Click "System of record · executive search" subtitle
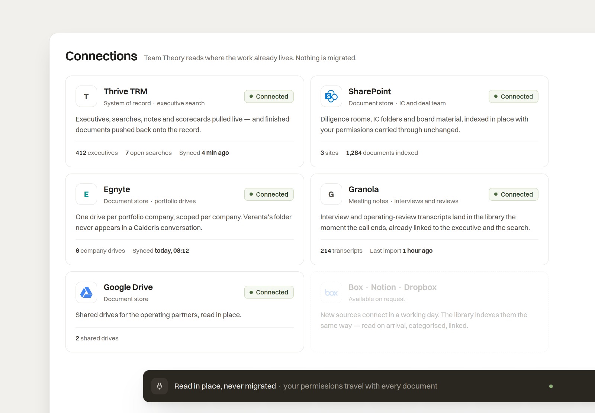 coord(154,103)
